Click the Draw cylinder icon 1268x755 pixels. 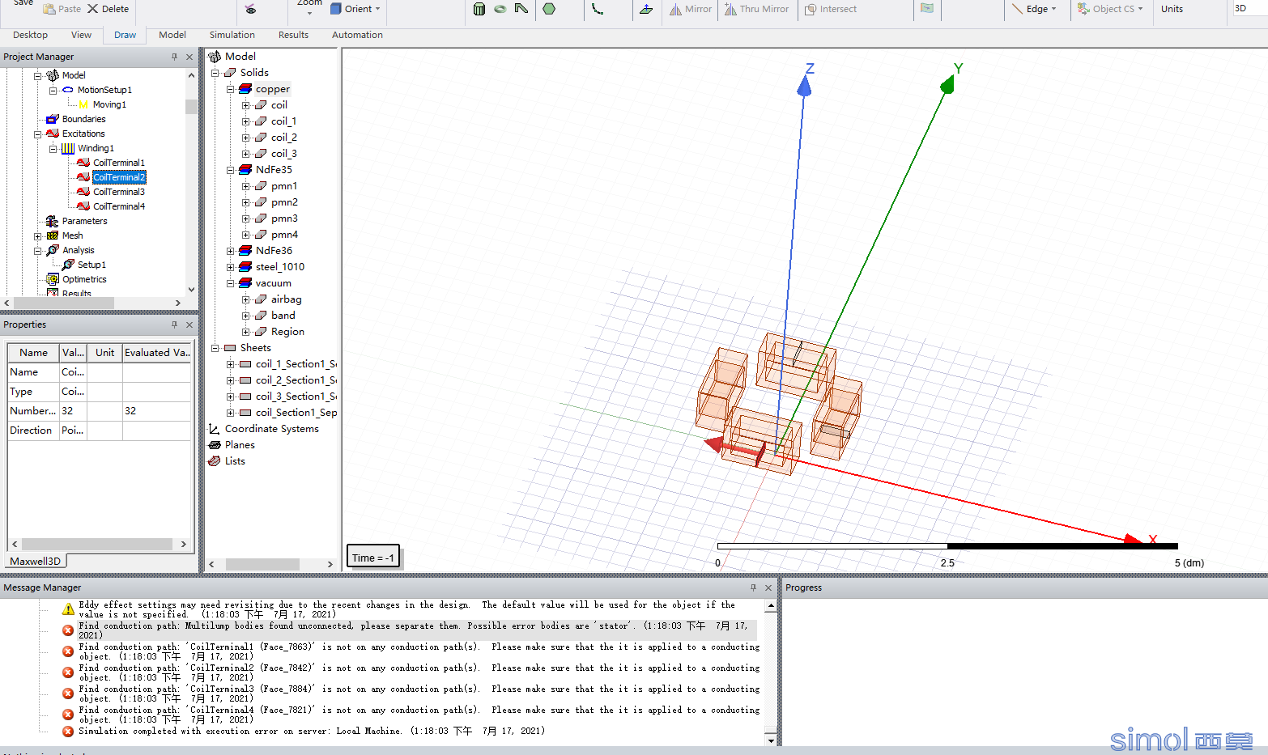tap(479, 9)
